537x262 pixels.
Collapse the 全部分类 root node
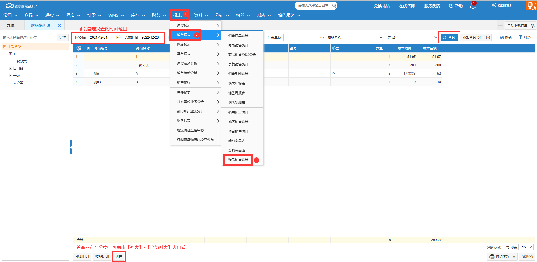[x=5, y=47]
